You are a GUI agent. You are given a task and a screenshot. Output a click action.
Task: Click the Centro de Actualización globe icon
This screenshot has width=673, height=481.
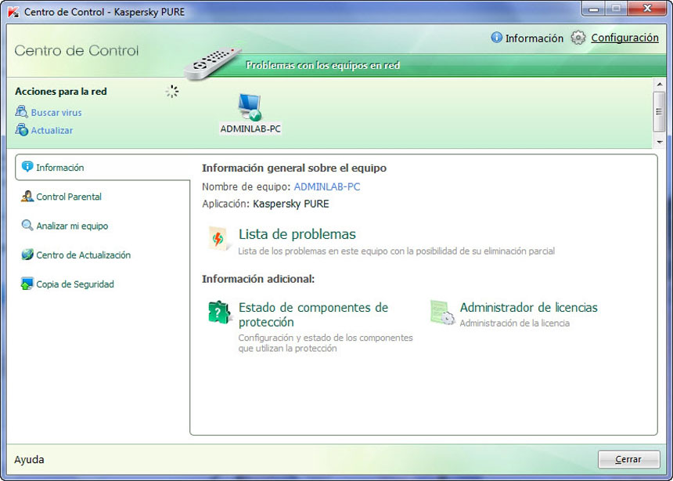click(27, 255)
